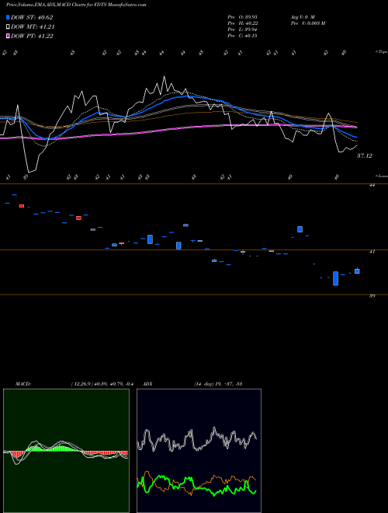Click the '<Tops' marker label
The height and width of the screenshot is (513, 388).
pos(381,52)
